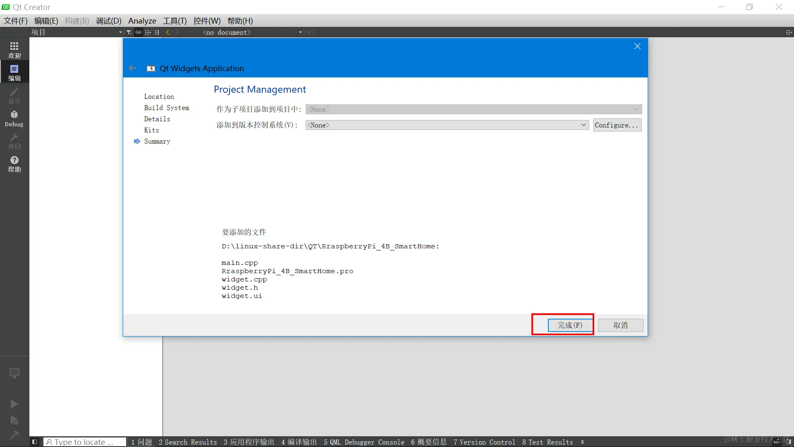Click the Type to locate field
The image size is (794, 447).
(x=85, y=442)
